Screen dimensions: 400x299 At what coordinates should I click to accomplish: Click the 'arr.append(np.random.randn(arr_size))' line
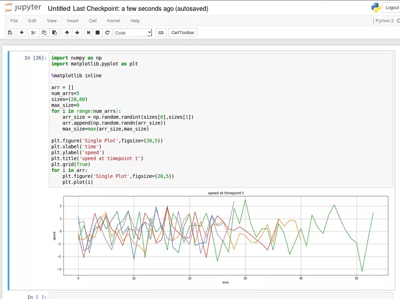(114, 123)
